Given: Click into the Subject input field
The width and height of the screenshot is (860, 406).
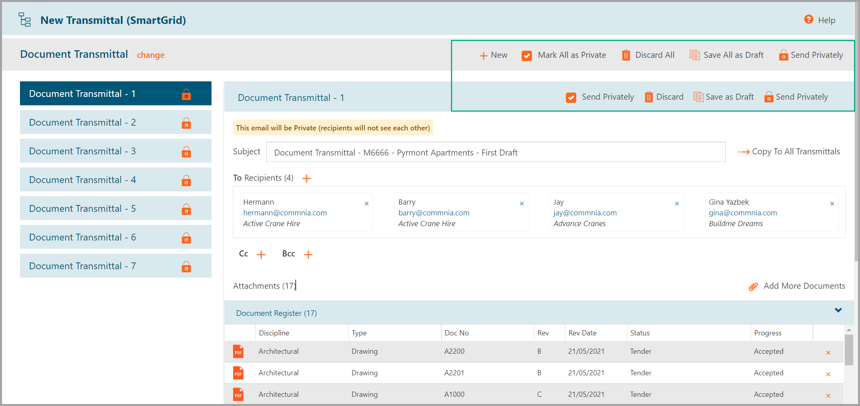Looking at the screenshot, I should pyautogui.click(x=496, y=152).
